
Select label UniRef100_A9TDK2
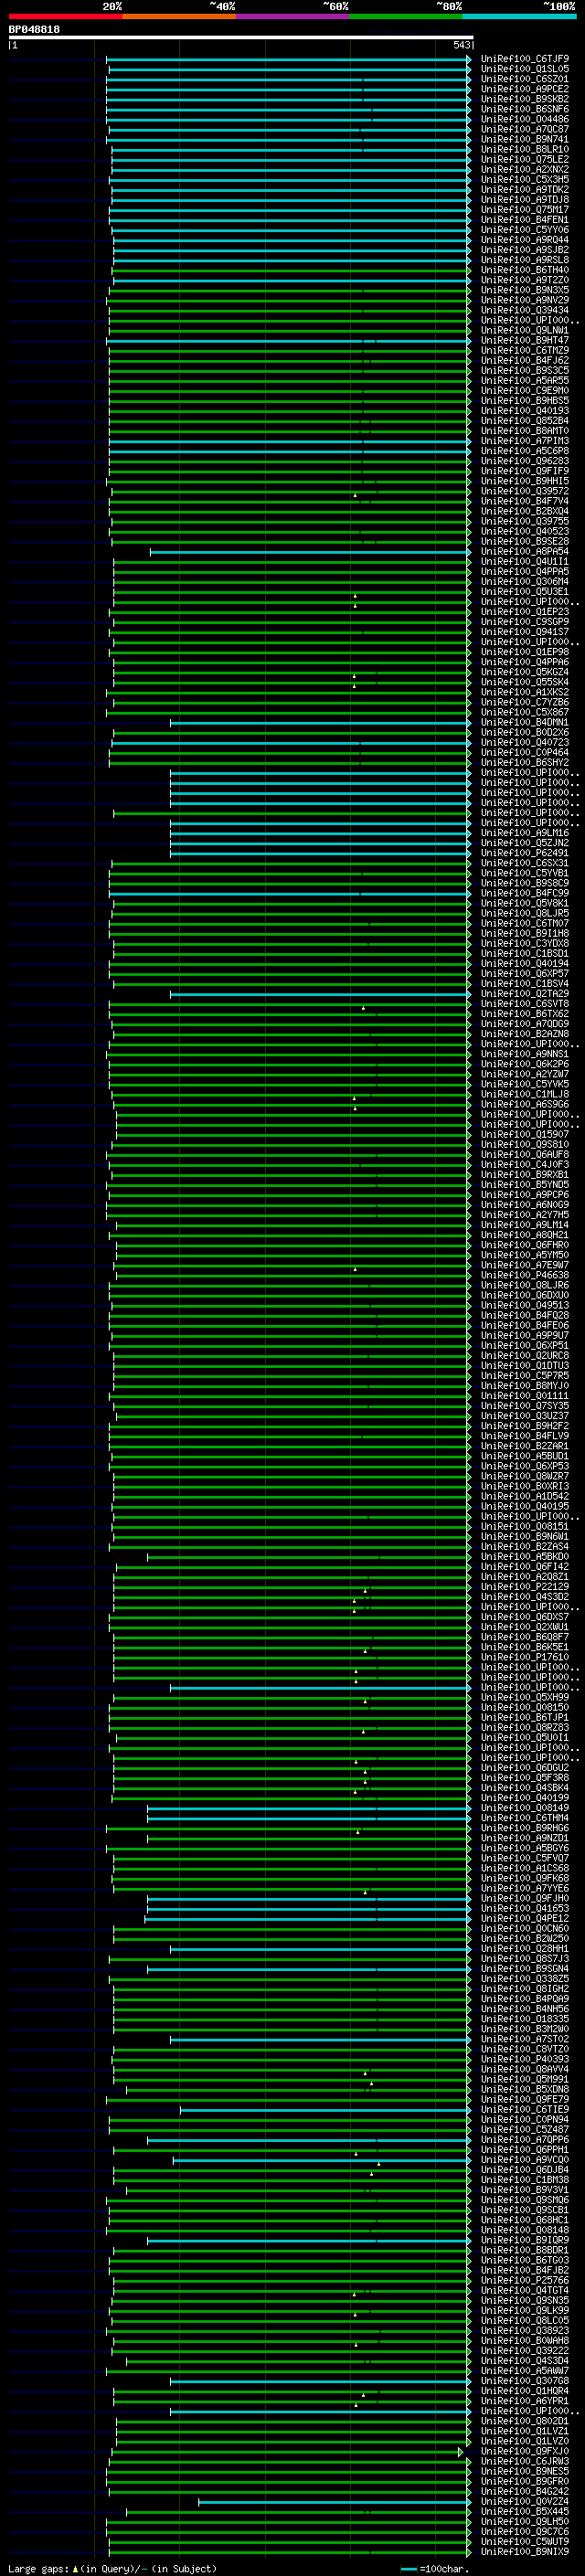coord(525,189)
